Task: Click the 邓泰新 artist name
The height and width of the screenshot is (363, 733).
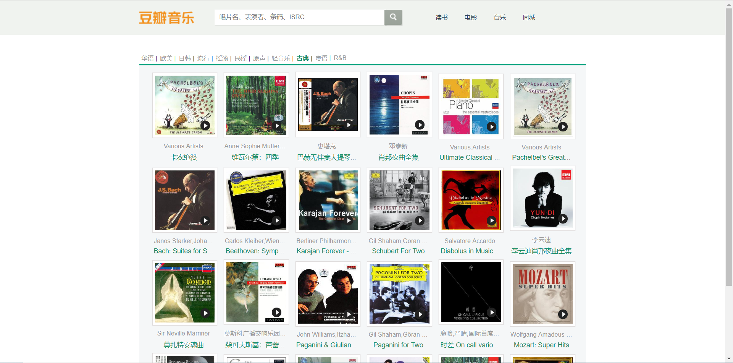Action: point(399,146)
